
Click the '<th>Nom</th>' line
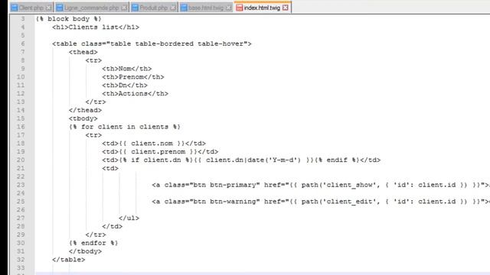(x=126, y=69)
